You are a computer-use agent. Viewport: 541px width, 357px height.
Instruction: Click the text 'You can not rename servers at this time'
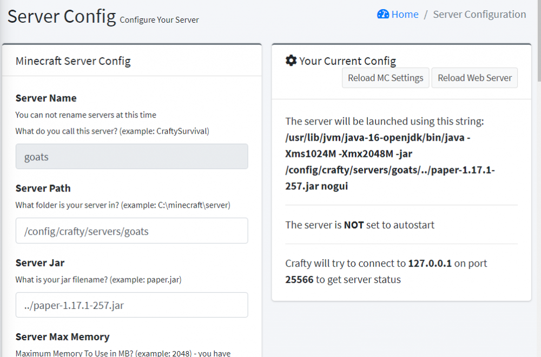pos(86,115)
